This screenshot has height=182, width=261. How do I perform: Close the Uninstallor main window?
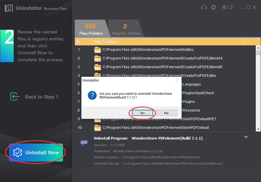tap(254, 7)
